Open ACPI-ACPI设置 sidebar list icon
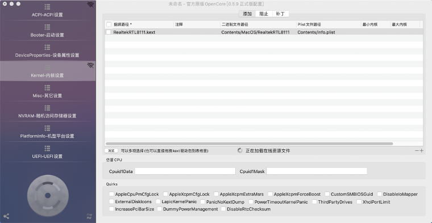 click(47, 7)
